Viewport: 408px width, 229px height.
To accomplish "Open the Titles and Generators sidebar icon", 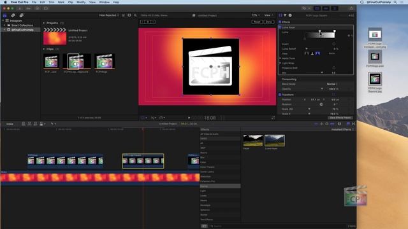I will 21,15.
